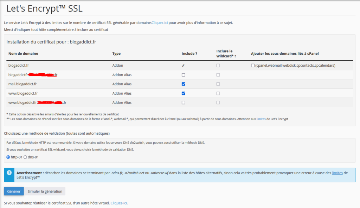Open the limites link in the warning banner

click(337, 173)
